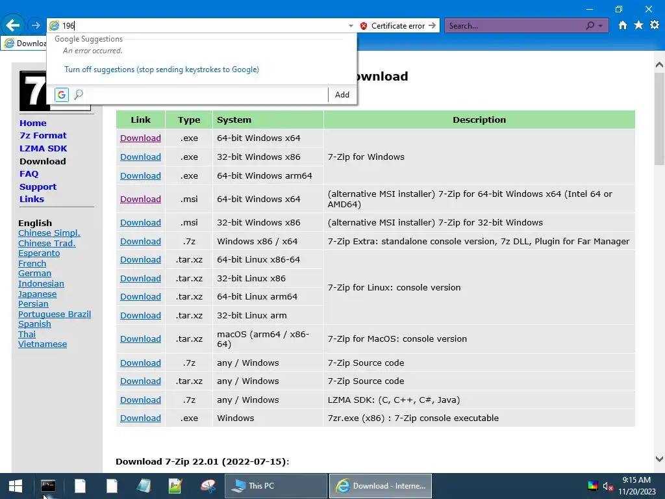Open the Windows Start menu
The image size is (665, 499).
16,486
